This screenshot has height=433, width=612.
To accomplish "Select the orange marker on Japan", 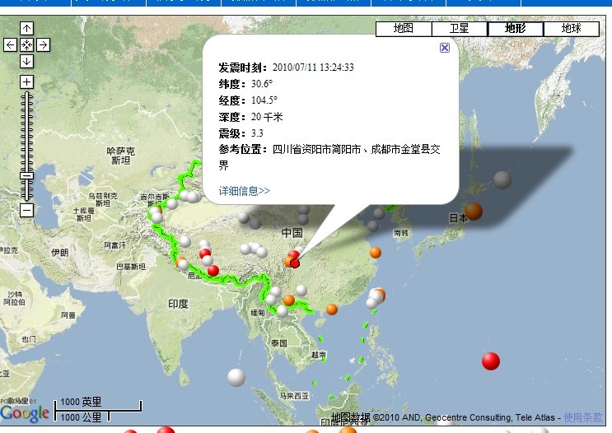I will pyautogui.click(x=474, y=211).
